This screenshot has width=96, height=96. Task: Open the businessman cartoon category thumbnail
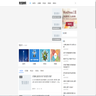click(x=34, y=55)
